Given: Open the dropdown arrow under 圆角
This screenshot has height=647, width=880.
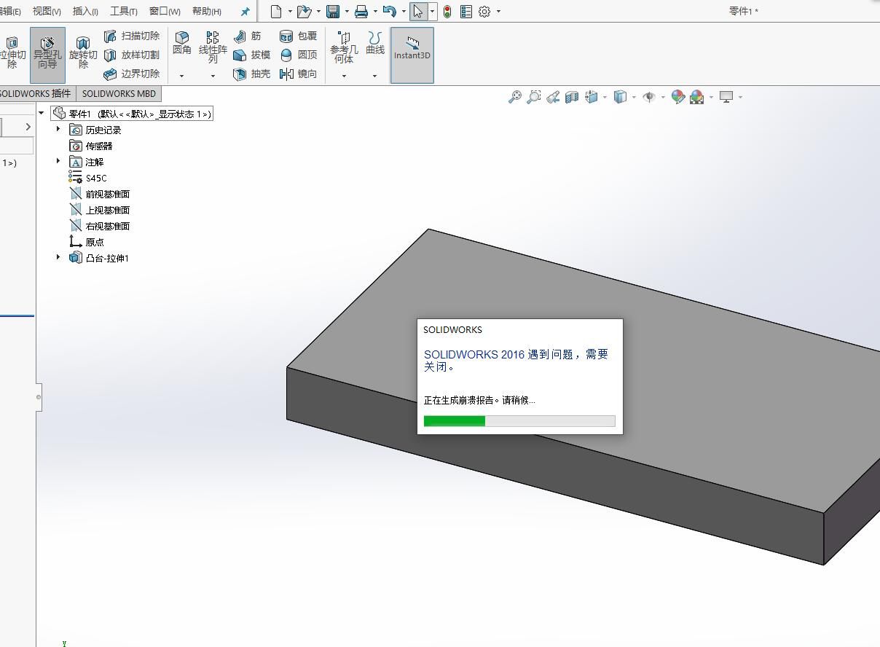Looking at the screenshot, I should coord(181,76).
